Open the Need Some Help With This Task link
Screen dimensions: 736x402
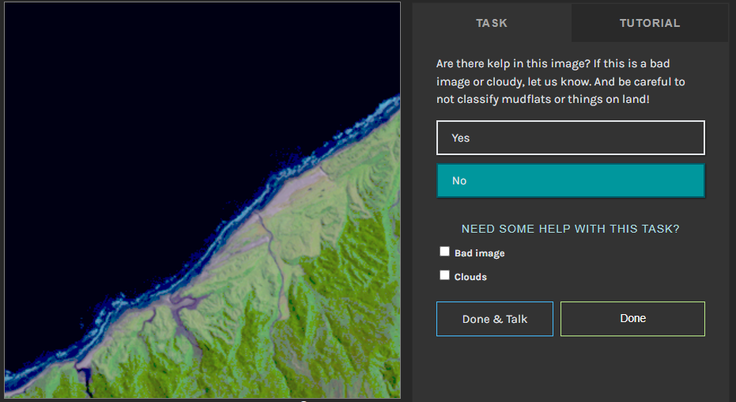(570, 229)
